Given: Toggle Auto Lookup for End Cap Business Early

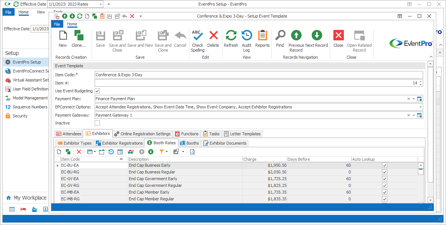Looking at the screenshot, I should [385, 165].
